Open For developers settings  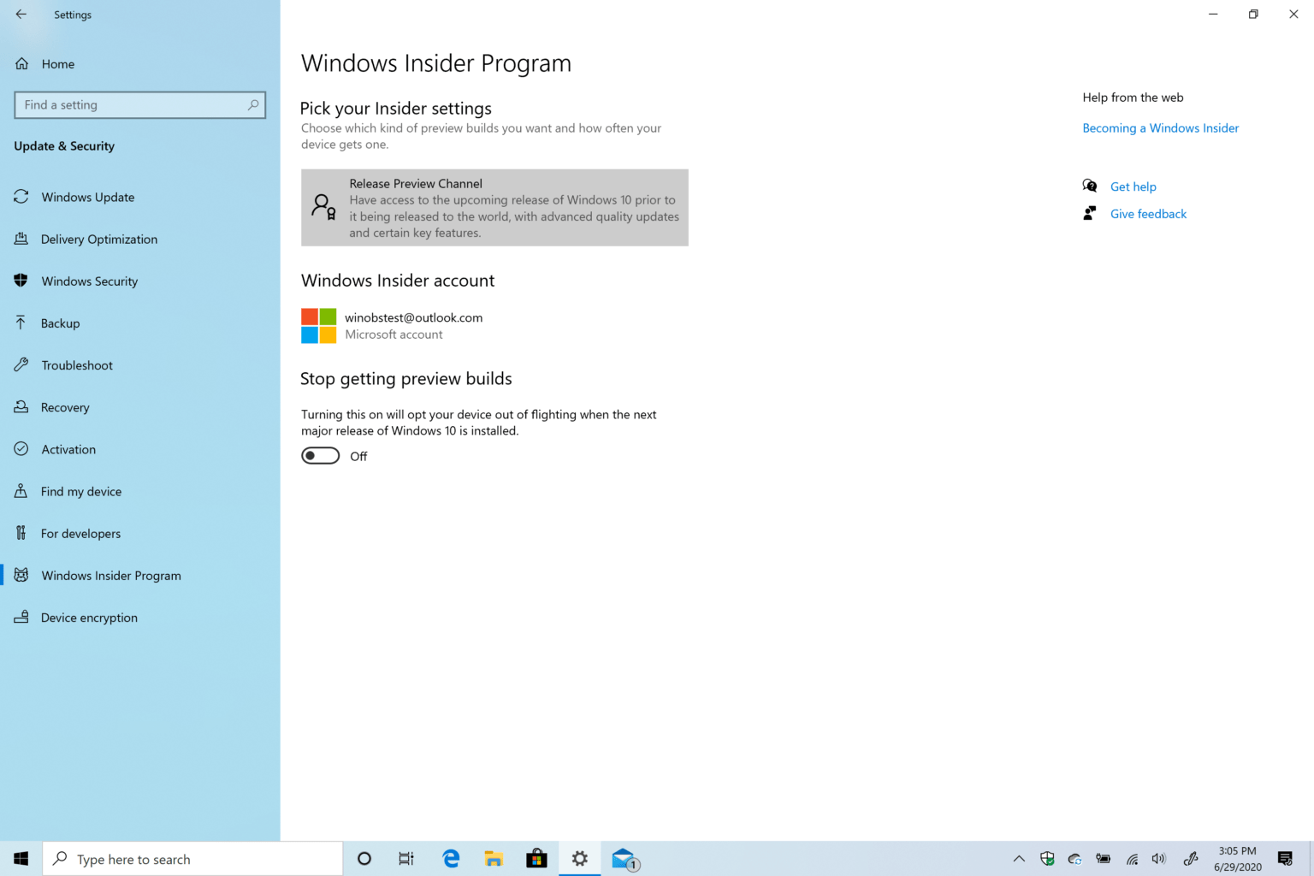point(80,533)
